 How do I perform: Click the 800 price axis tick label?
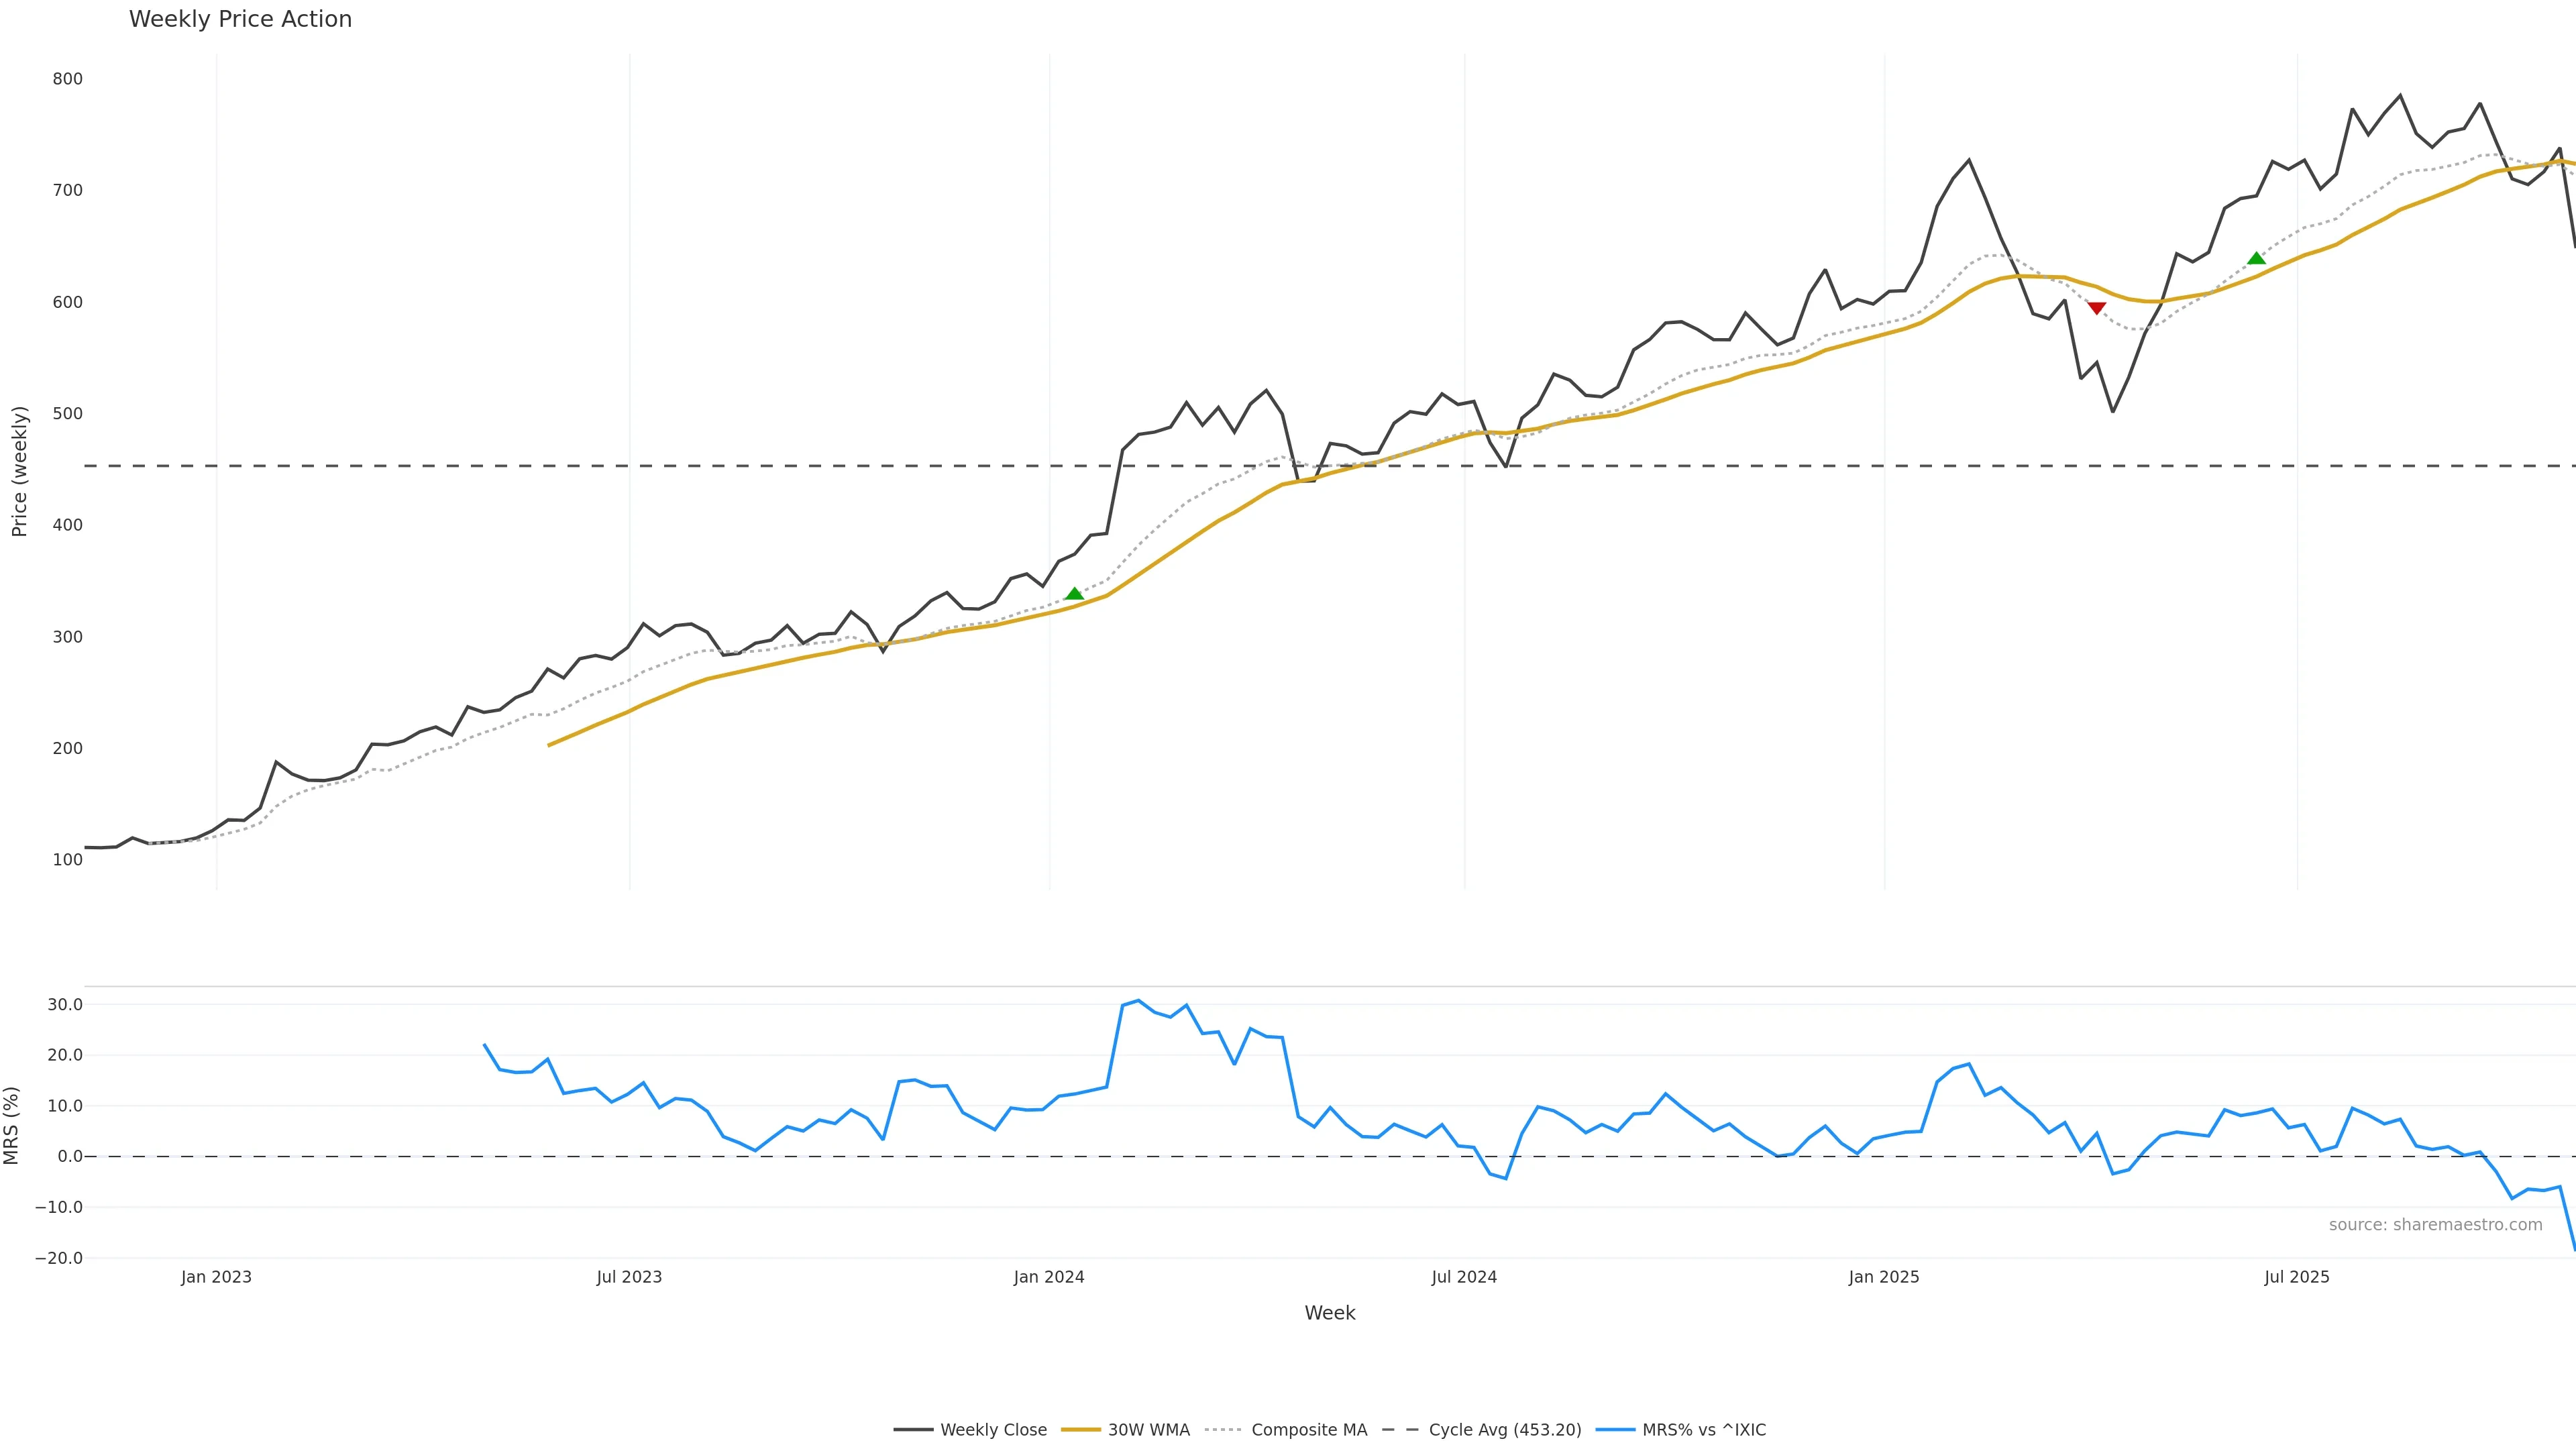pos(68,79)
